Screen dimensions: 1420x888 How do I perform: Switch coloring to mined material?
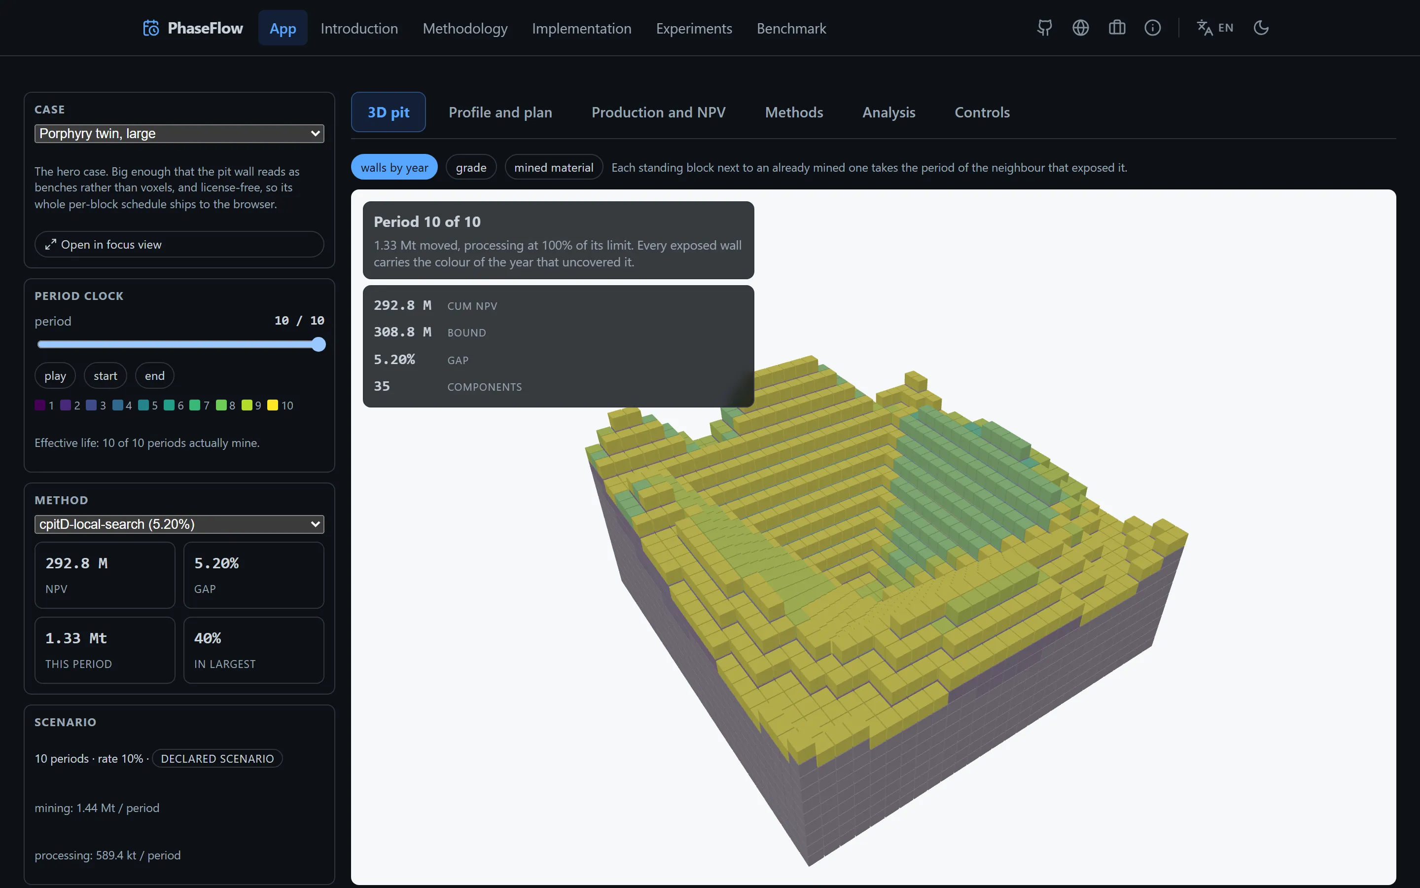[x=553, y=167]
